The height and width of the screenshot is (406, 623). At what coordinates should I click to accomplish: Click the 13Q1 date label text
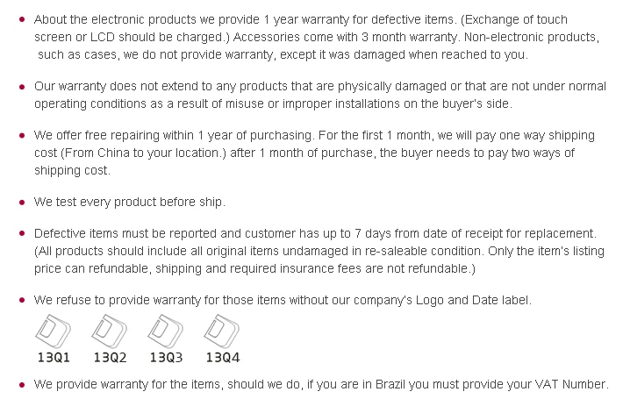pos(54,358)
